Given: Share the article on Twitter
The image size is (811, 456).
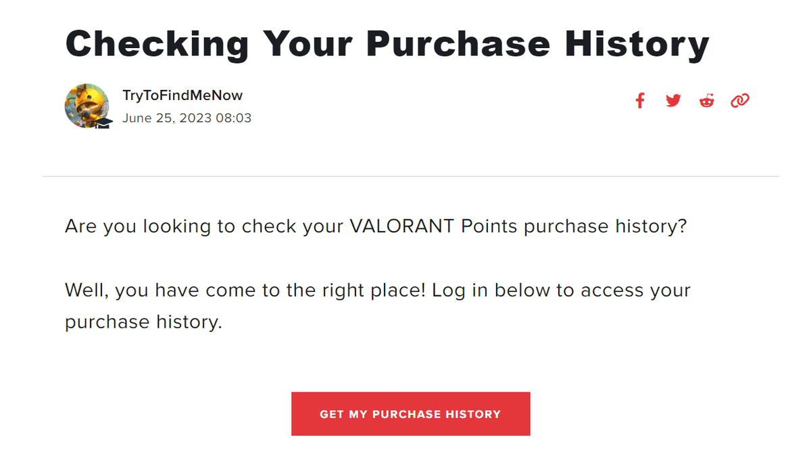Looking at the screenshot, I should [673, 101].
